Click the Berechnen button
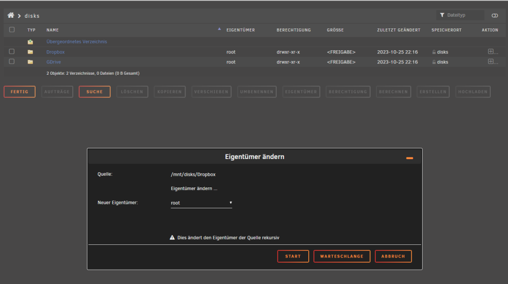 coord(393,91)
